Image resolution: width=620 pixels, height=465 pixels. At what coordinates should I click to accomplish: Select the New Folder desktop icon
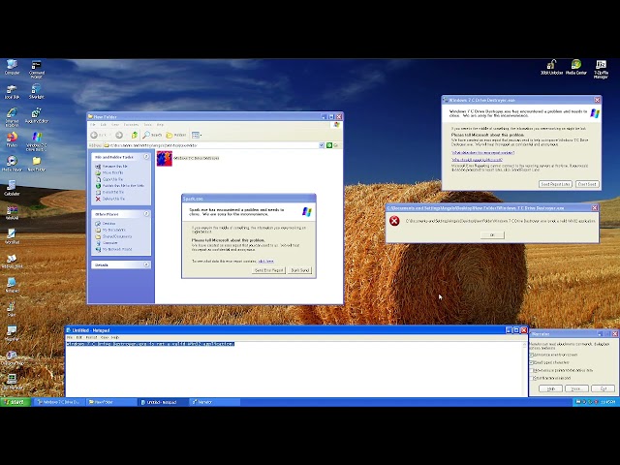(x=37, y=164)
